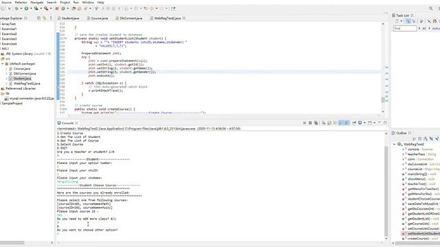Select SampleProject in Package Explorer

[x=12, y=104]
